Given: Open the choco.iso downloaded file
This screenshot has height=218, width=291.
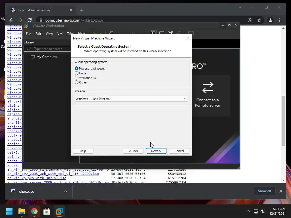Looking at the screenshot, I should point(26,191).
